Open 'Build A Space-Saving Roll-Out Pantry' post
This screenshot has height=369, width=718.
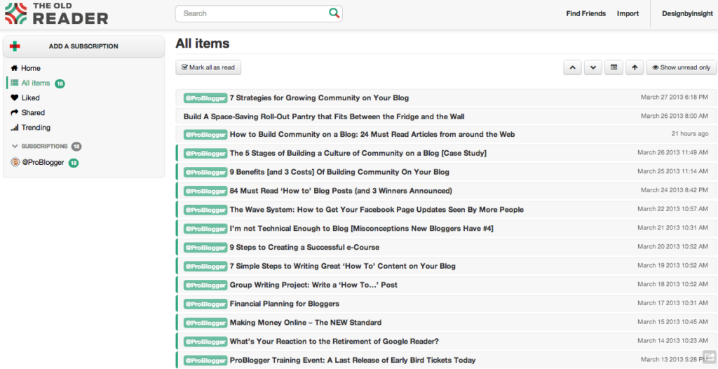coord(324,116)
